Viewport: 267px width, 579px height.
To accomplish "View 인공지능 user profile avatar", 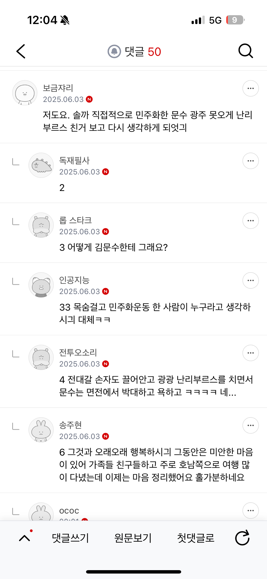I will [41, 285].
